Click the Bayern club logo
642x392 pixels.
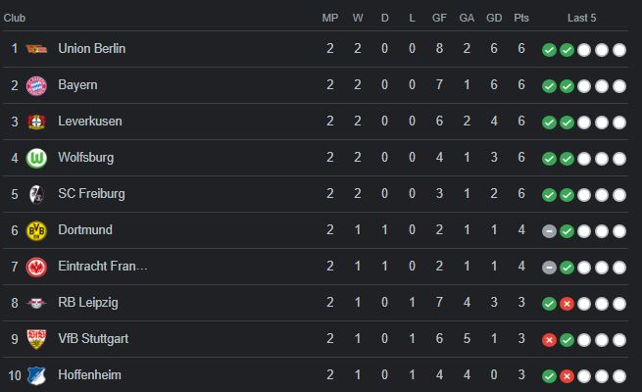pos(36,85)
